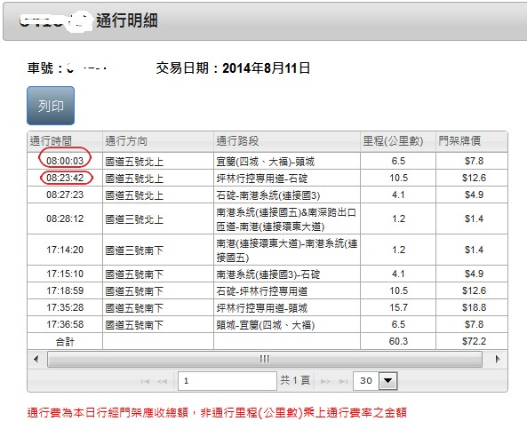The image size is (527, 437).
Task: Select the 17:36:58 time cell
Action: [x=65, y=324]
